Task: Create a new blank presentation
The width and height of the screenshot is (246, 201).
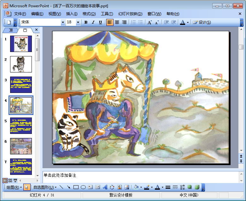Action: point(9,22)
